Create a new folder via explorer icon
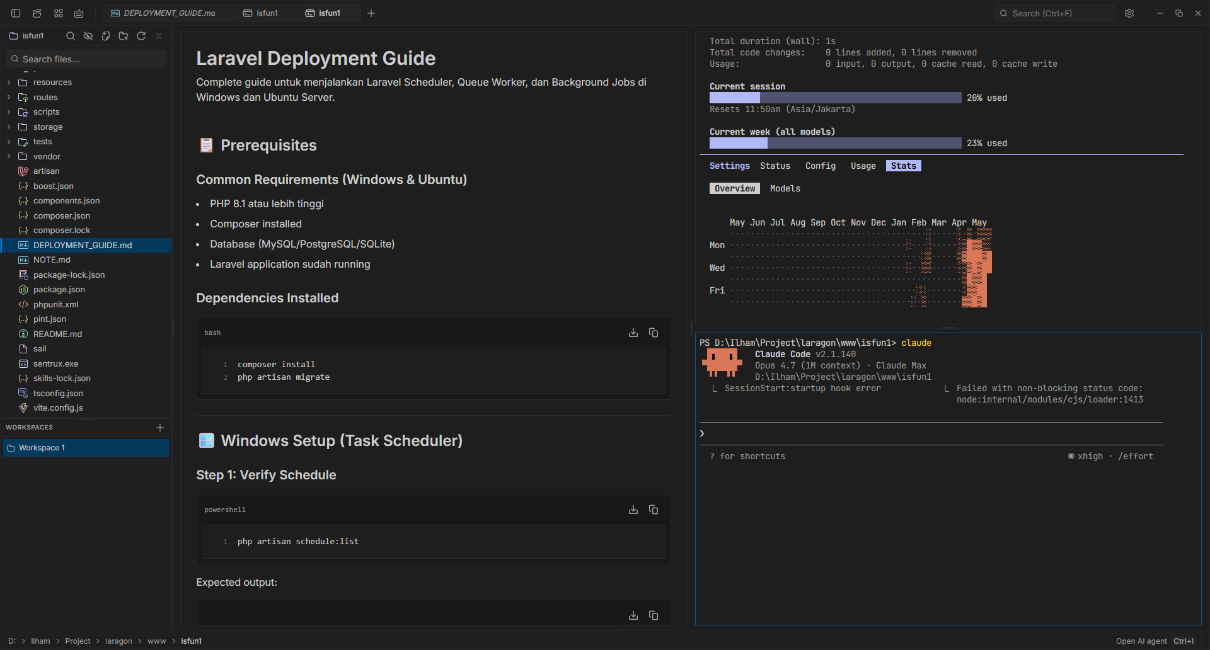This screenshot has height=650, width=1210. [x=124, y=36]
